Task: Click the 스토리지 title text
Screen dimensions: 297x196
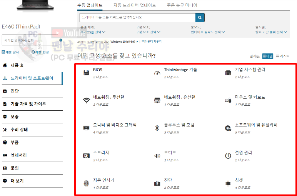Action: [101, 153]
